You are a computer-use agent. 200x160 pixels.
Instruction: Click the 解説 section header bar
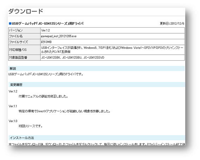[x=97, y=68]
